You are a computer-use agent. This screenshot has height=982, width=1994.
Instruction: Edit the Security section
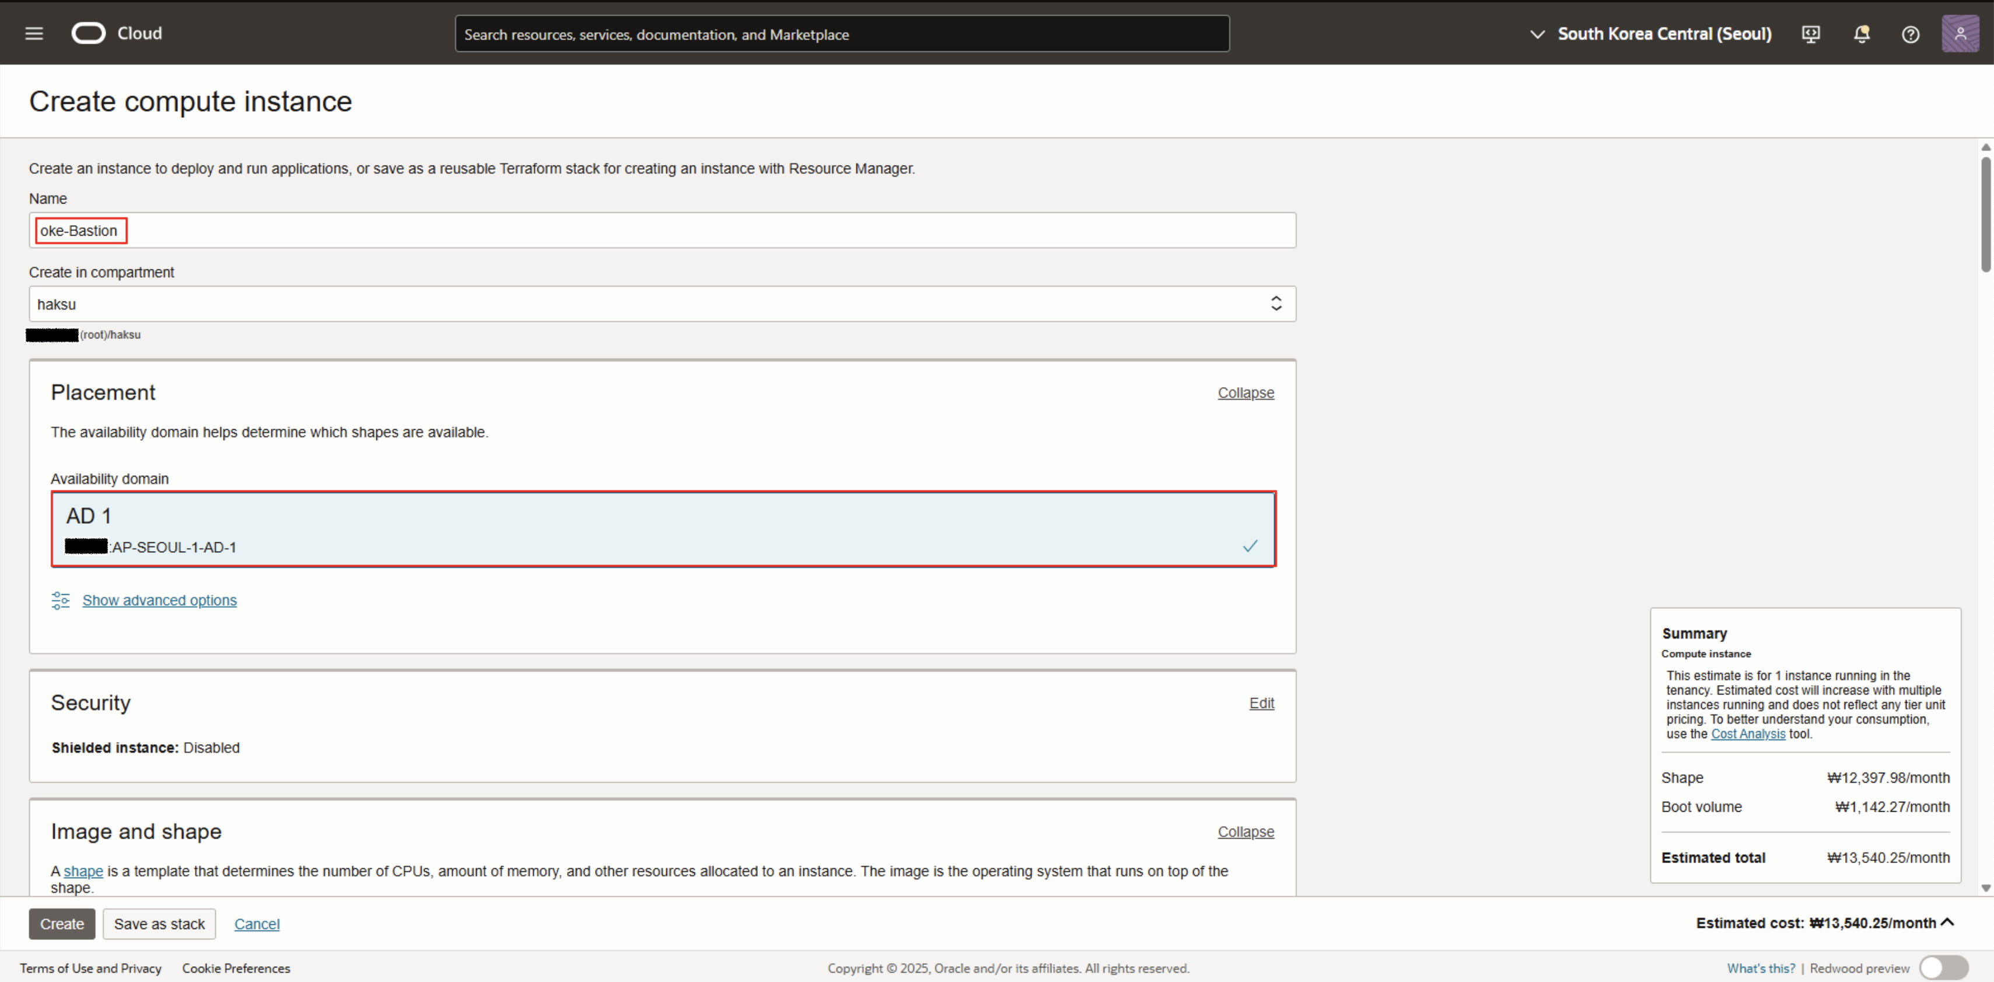1261,703
